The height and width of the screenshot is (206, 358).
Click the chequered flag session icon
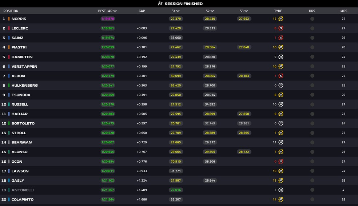click(x=160, y=3)
